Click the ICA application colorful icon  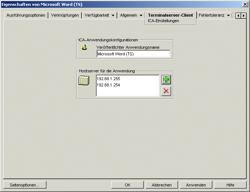coord(84,47)
